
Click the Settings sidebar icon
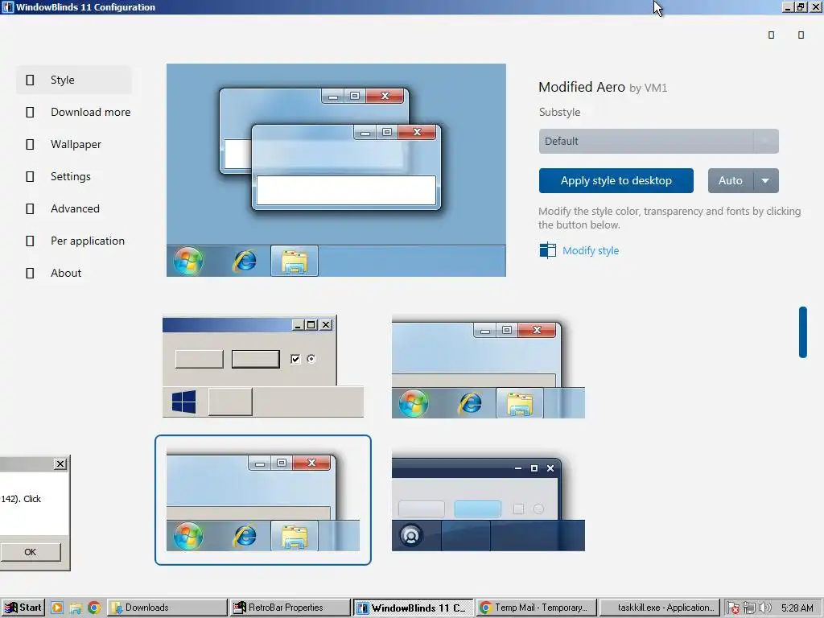coord(30,176)
